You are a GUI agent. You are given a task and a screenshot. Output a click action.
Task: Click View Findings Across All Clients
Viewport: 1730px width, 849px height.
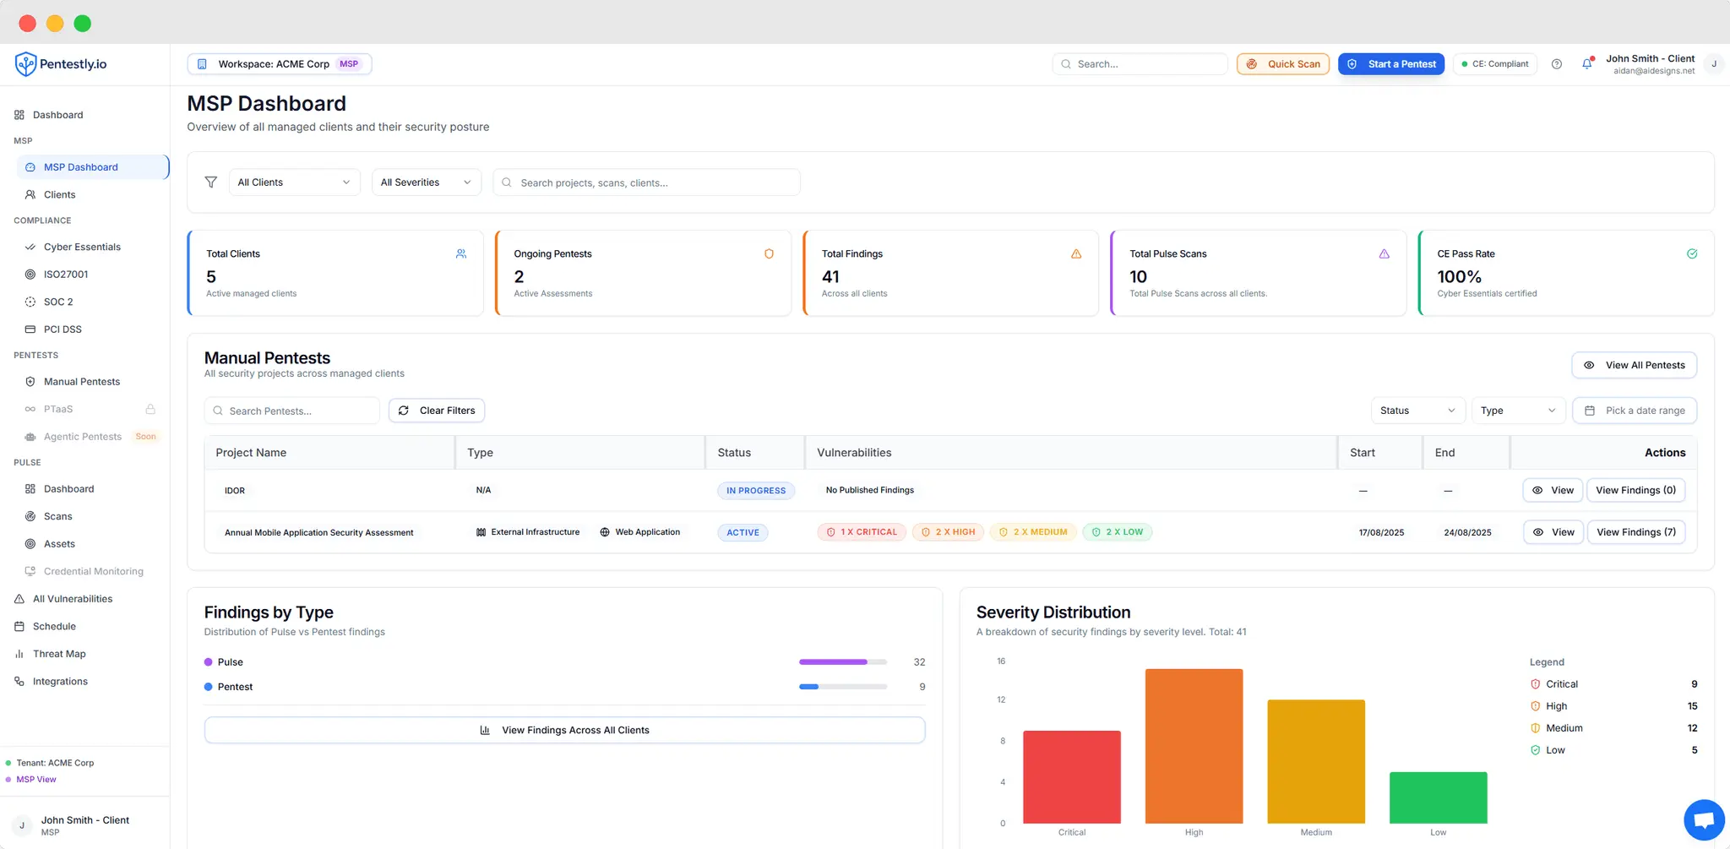564,731
